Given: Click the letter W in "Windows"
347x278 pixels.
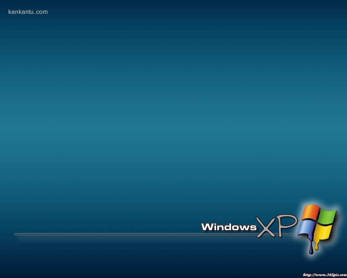Looking at the screenshot, I should tap(207, 227).
